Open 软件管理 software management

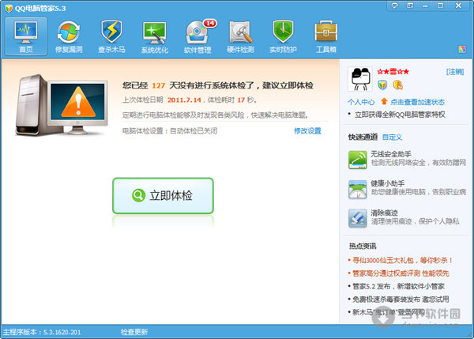coord(197,36)
